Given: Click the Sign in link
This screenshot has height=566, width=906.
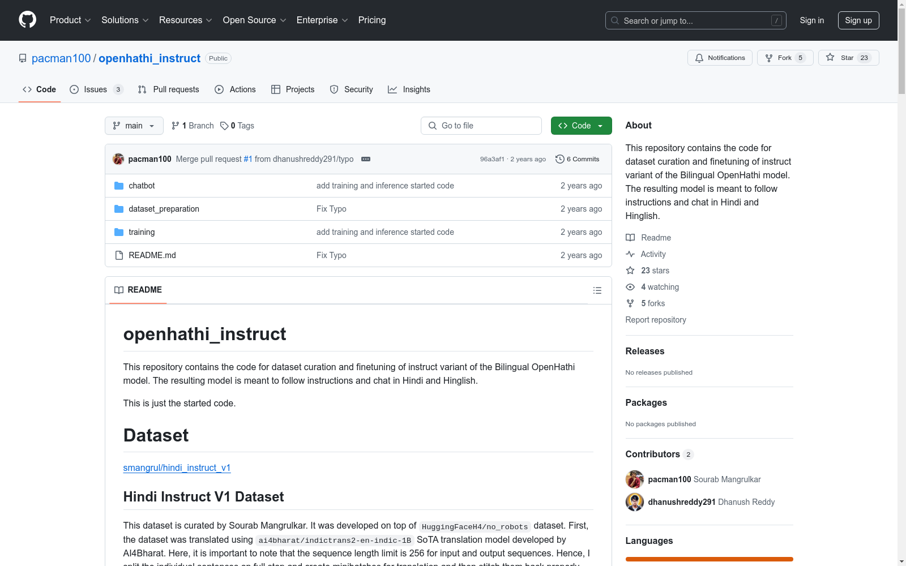Looking at the screenshot, I should (812, 20).
